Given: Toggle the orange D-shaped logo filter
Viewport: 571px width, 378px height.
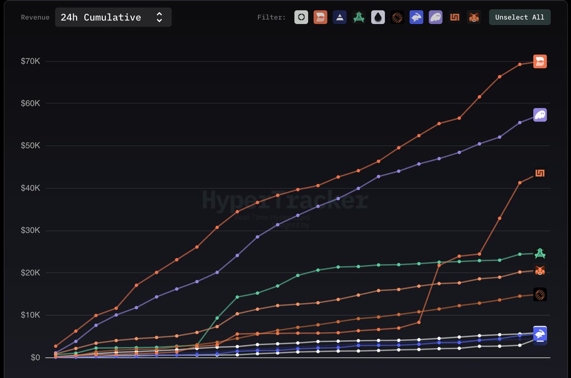Looking at the screenshot, I should click(x=320, y=18).
